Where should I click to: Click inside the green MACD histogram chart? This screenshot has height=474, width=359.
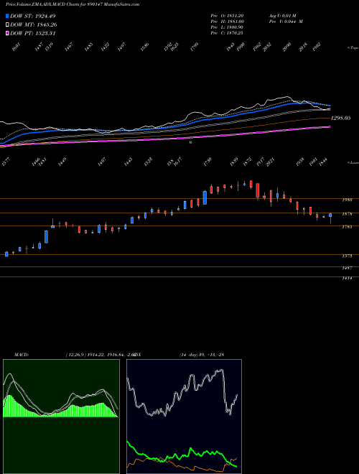61,416
